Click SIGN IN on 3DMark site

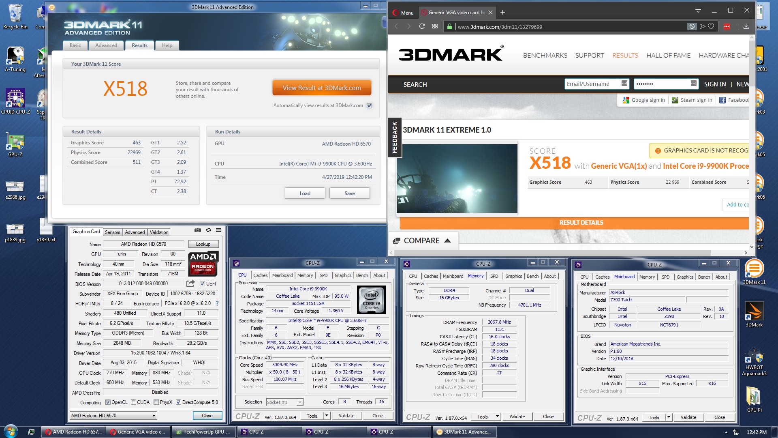[x=715, y=84]
